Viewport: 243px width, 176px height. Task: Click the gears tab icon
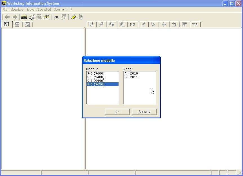tap(112, 24)
